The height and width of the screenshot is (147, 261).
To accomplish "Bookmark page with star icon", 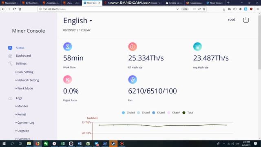I will coord(204,9).
